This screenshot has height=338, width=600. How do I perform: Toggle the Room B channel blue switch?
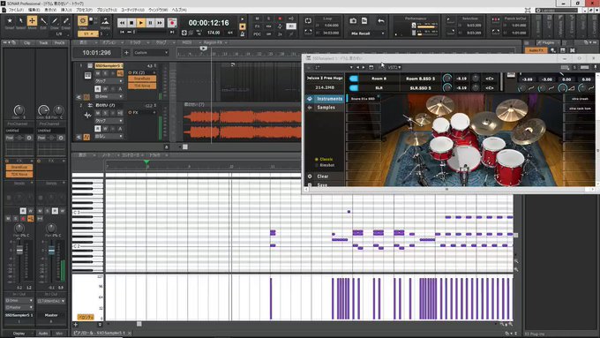pyautogui.click(x=354, y=79)
